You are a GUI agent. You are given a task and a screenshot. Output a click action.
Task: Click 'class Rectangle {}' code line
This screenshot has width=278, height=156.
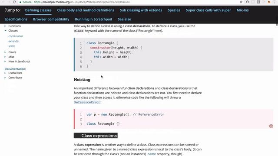pyautogui.click(x=103, y=123)
